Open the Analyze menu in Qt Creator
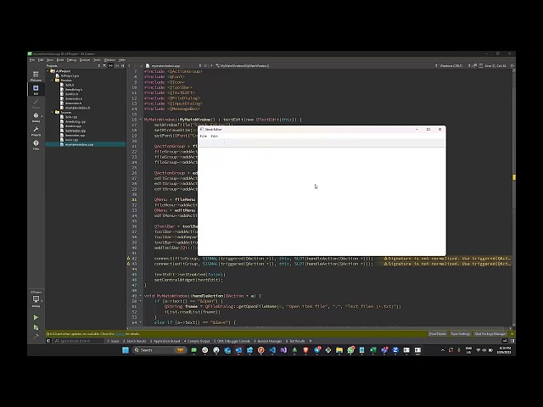Viewport: 543px width, 407px height. coord(85,60)
